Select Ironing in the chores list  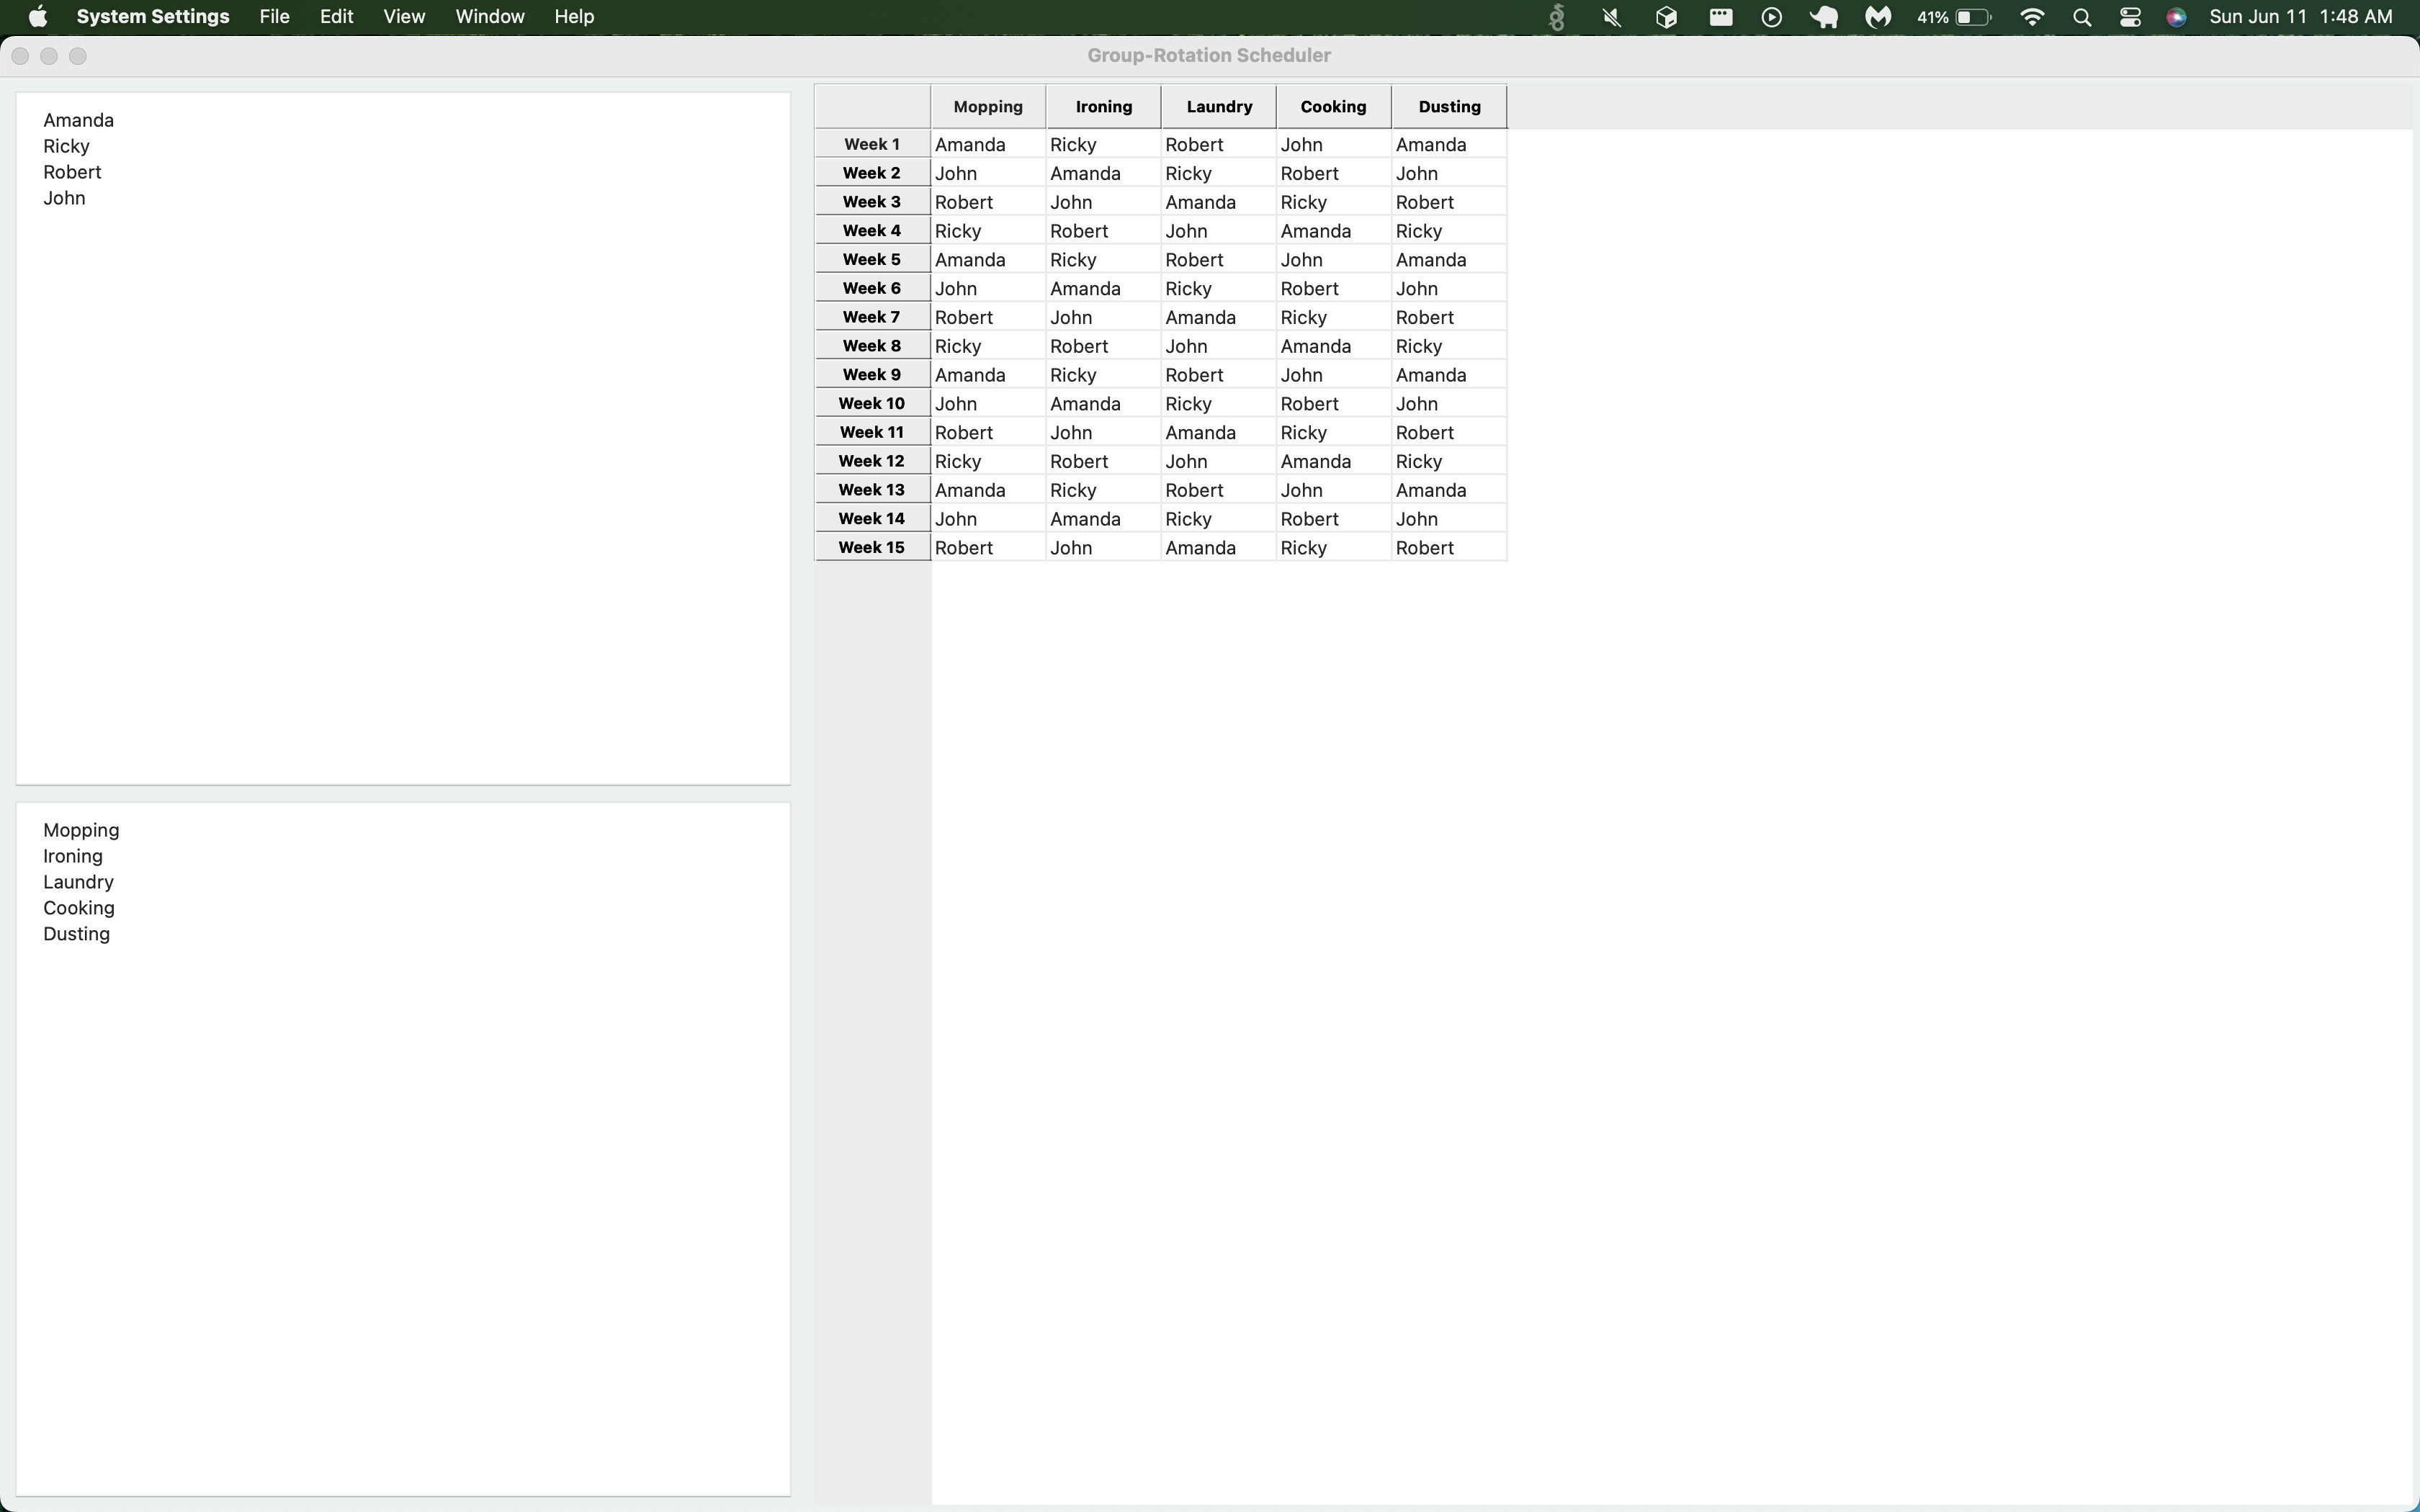(x=72, y=856)
